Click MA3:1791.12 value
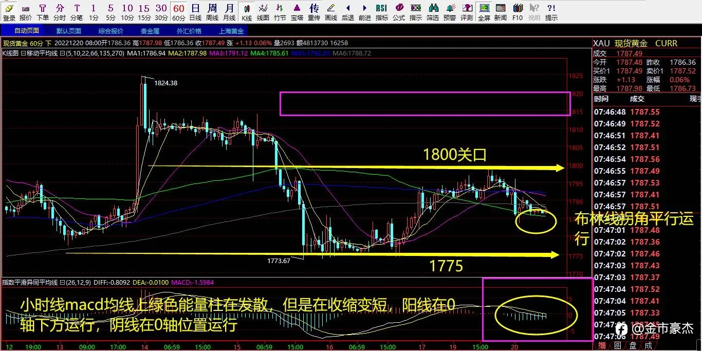Screen dimensions: 702x351 (228, 53)
